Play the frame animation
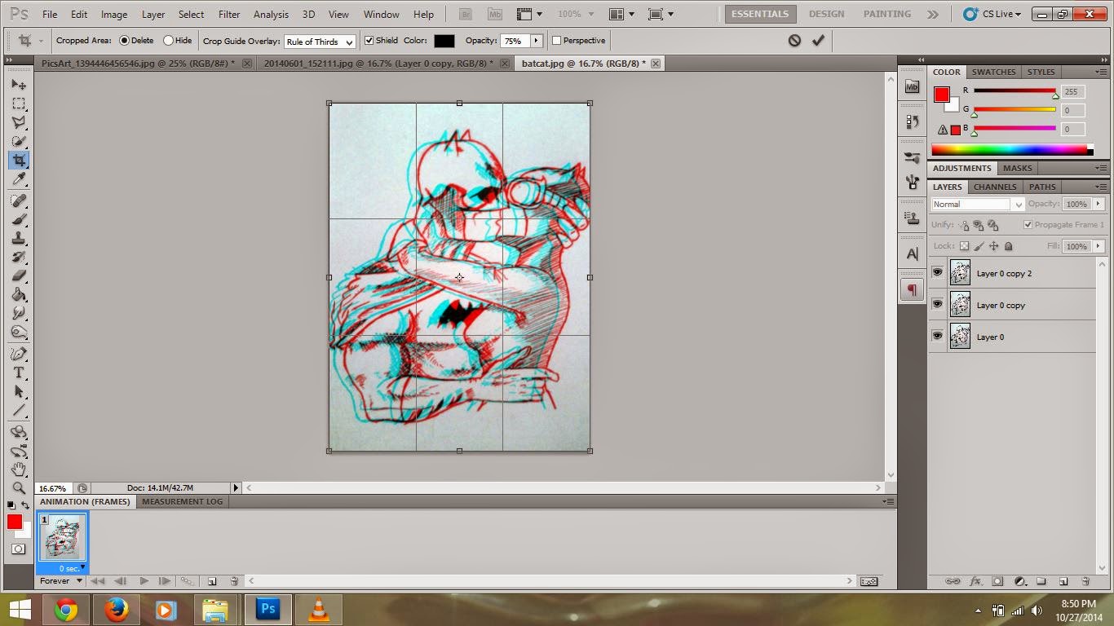Viewport: 1114px width, 626px height. [x=144, y=581]
